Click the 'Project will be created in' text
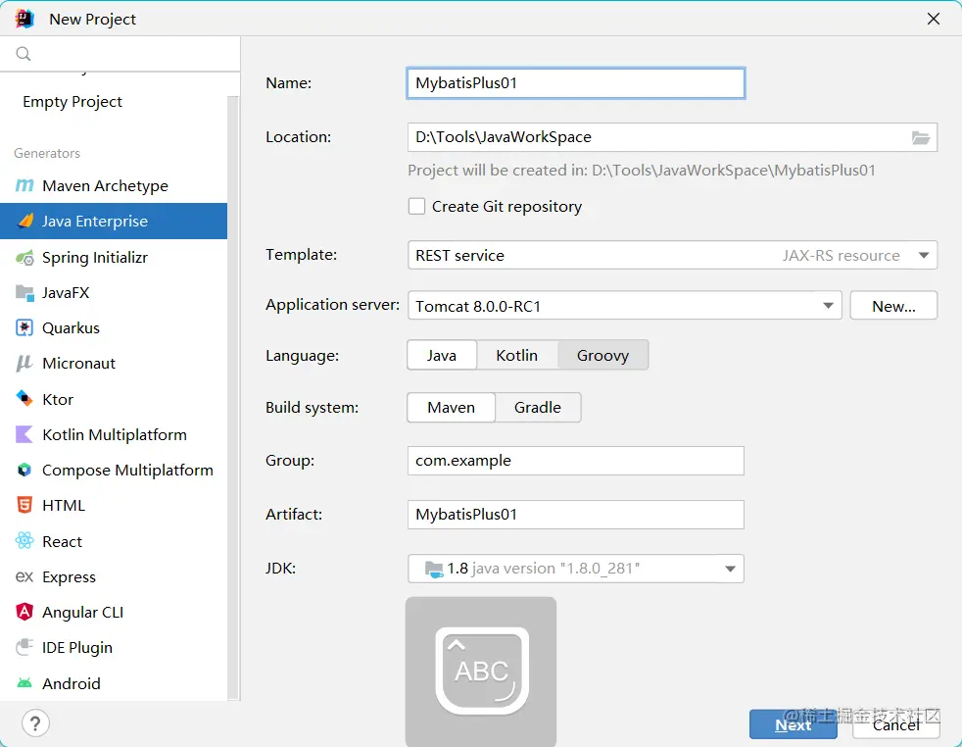The height and width of the screenshot is (747, 962). tap(642, 171)
